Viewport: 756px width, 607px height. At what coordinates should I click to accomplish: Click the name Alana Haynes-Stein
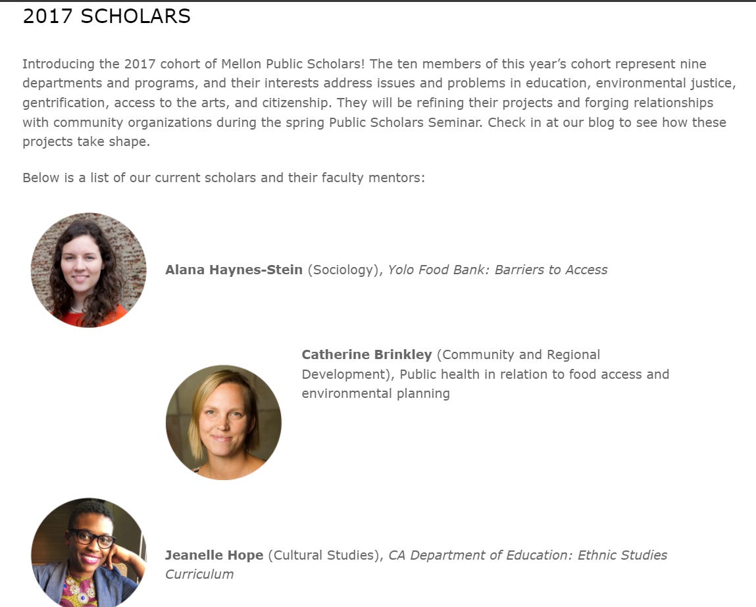click(x=234, y=270)
